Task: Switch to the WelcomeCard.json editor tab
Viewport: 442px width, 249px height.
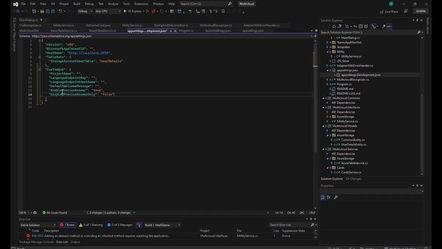Action: [x=98, y=26]
